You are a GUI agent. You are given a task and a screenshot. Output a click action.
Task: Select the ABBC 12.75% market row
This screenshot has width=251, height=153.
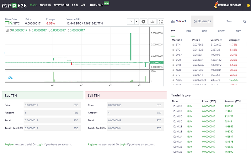point(209,80)
